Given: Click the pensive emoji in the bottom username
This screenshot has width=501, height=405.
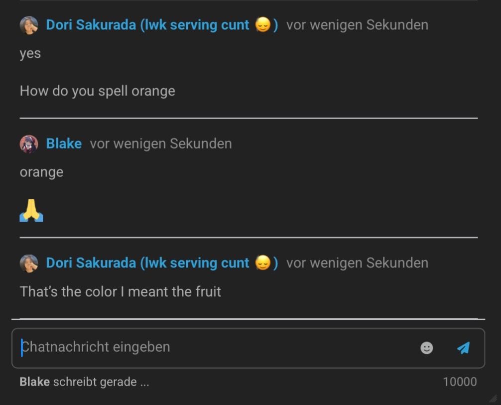Looking at the screenshot, I should click(262, 263).
